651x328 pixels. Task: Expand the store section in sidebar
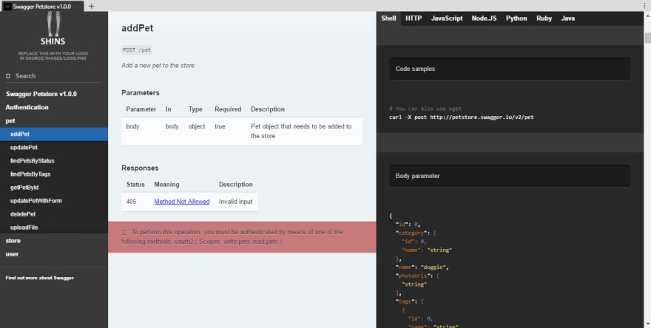pyautogui.click(x=13, y=241)
